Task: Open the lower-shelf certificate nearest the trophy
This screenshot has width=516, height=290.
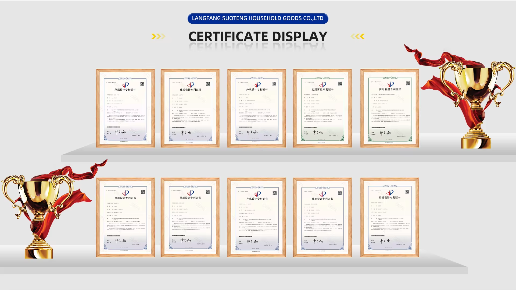Action: click(126, 217)
